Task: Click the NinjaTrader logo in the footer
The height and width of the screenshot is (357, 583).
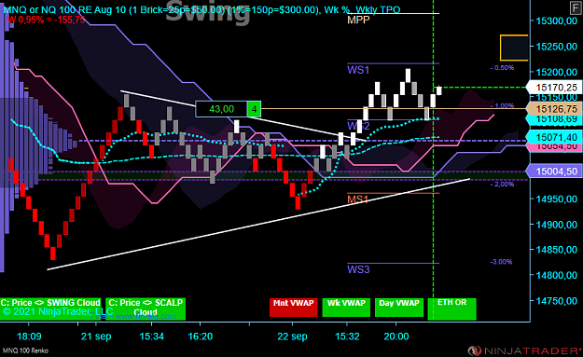Action: 524,350
